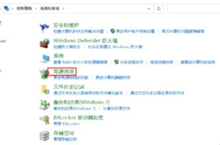Click the Power Options battery icon
Image resolution: width=220 pixels, height=145 pixels.
coord(44,74)
